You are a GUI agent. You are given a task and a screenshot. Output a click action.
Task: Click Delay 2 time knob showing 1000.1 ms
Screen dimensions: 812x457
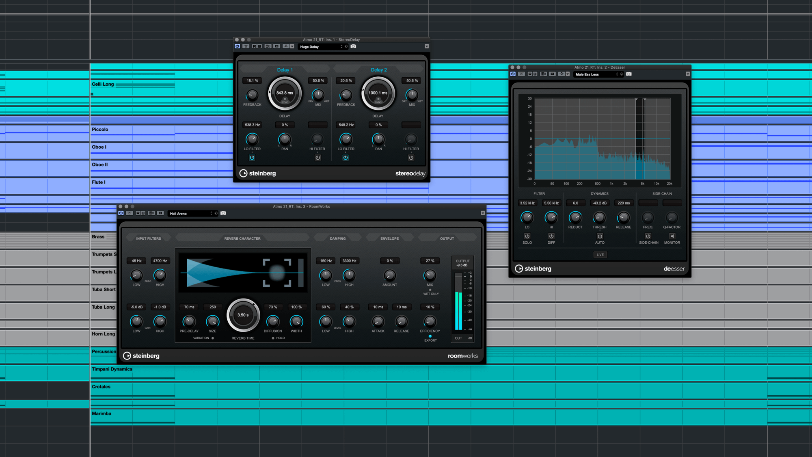pyautogui.click(x=378, y=93)
